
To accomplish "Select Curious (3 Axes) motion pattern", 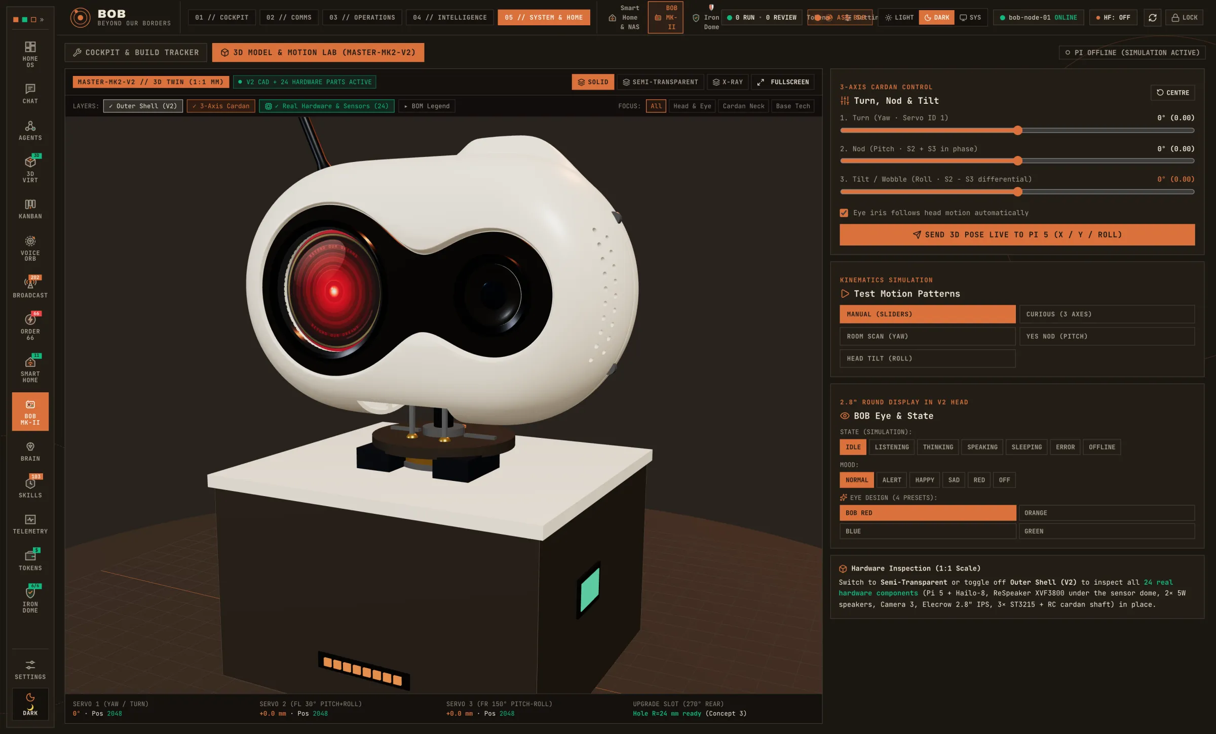I will [x=1107, y=314].
